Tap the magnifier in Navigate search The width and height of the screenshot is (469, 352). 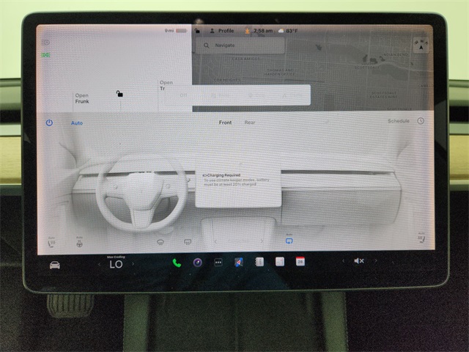[x=206, y=45]
